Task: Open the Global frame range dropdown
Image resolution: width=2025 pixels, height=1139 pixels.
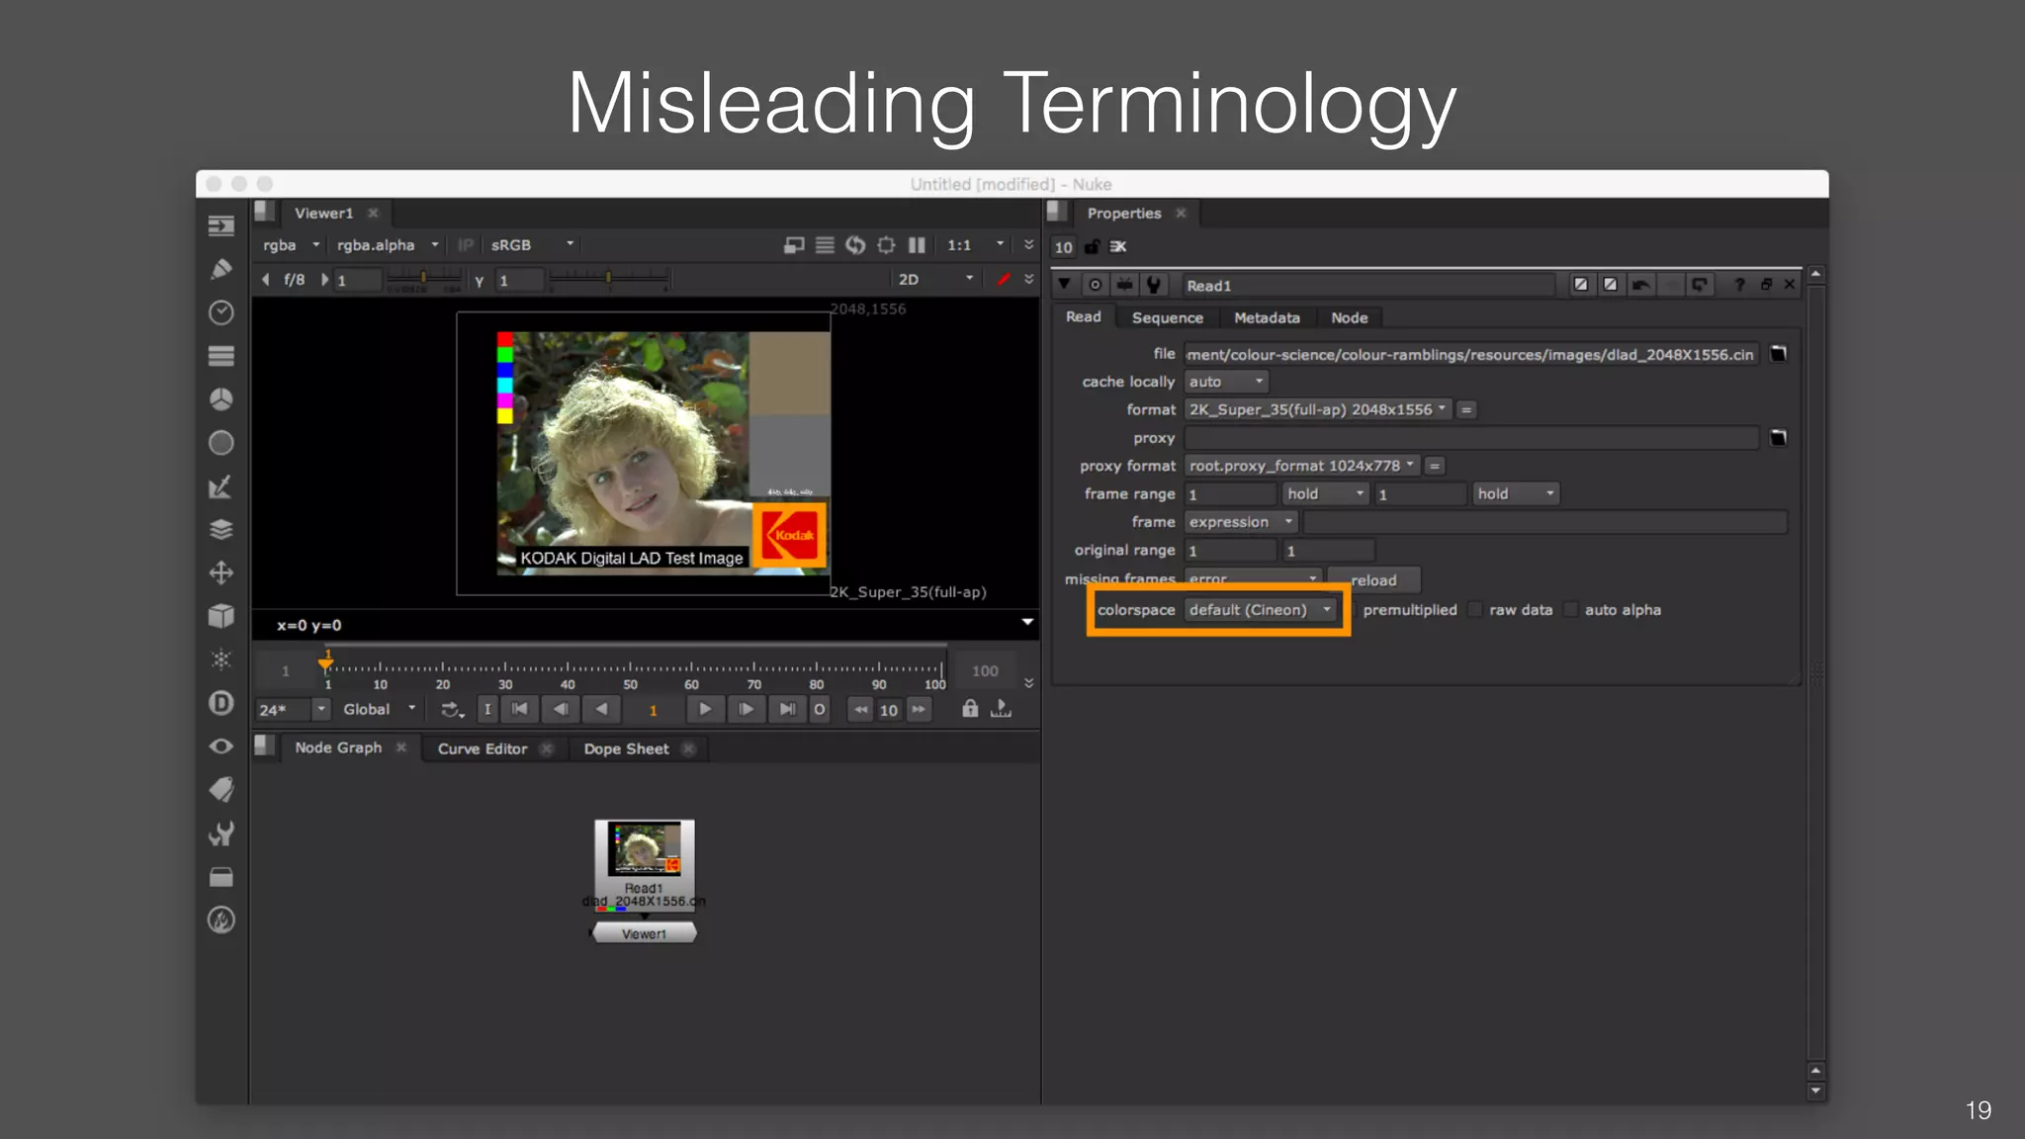Action: coord(379,710)
